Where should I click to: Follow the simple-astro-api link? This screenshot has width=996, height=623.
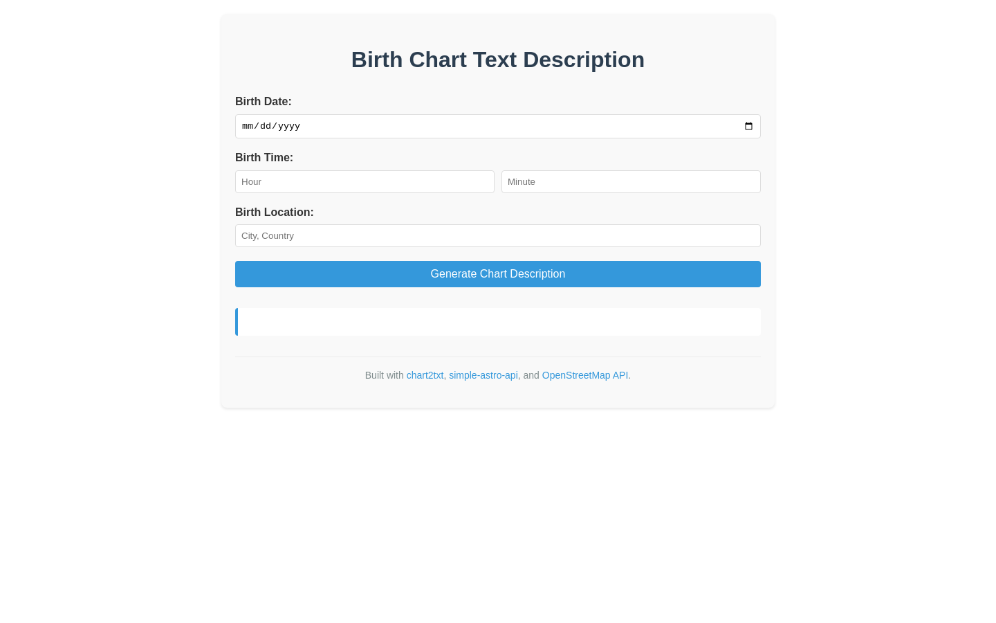pyautogui.click(x=483, y=375)
